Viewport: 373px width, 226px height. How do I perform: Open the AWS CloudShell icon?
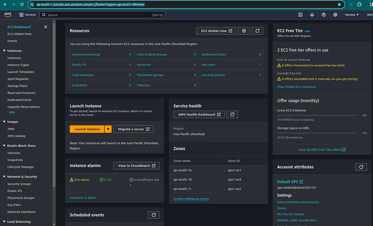[301, 15]
